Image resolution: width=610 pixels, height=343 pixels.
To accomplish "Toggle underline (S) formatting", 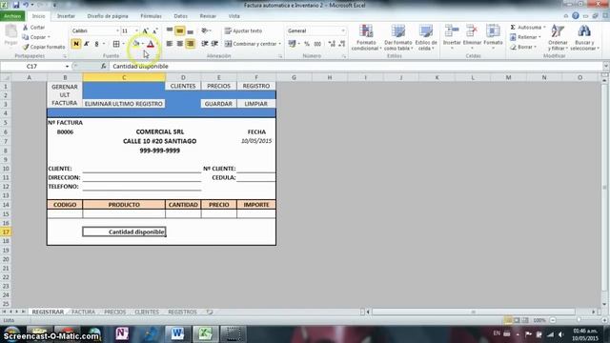I will pyautogui.click(x=96, y=44).
